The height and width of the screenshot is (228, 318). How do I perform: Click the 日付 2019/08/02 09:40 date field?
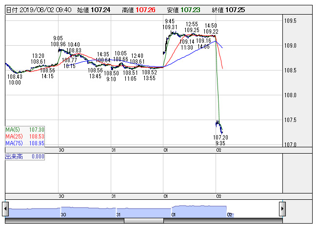(39, 10)
